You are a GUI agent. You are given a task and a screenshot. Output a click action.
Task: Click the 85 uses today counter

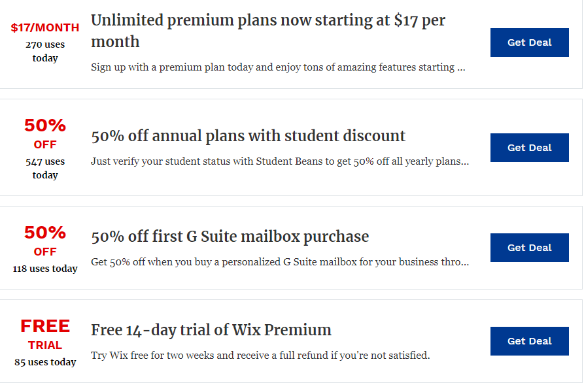[x=44, y=361]
